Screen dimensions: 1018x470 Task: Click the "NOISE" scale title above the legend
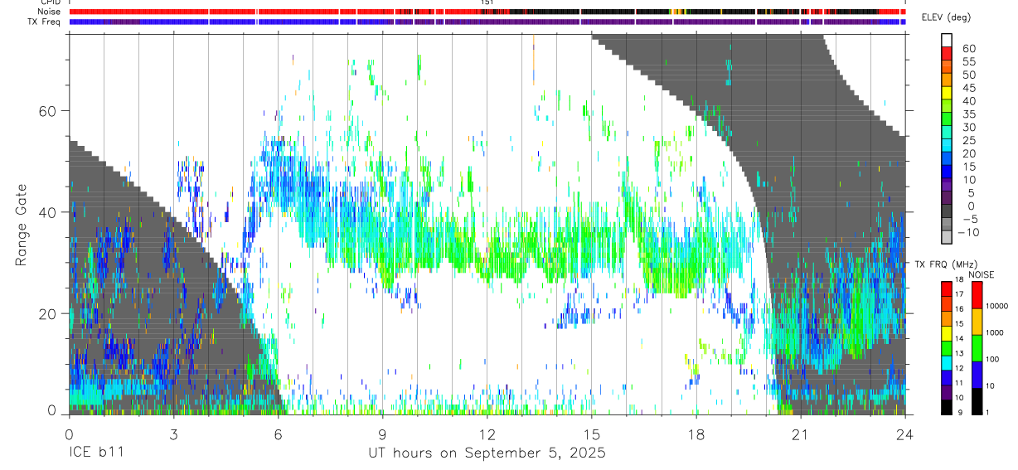pos(980,275)
